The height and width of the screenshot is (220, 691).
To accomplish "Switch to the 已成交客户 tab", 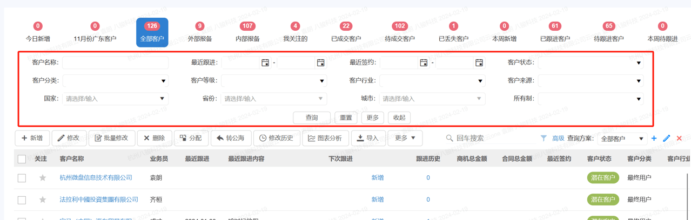I will (346, 33).
